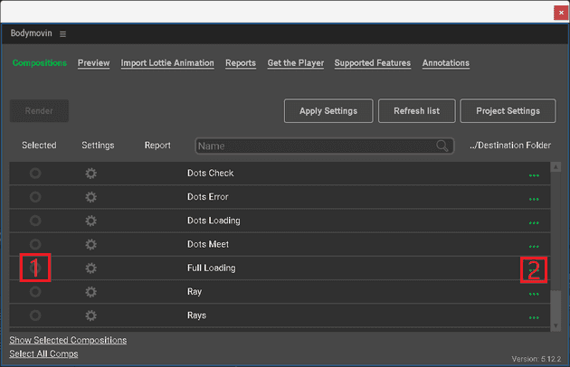Open the Import Lottie Animation tab

pos(167,63)
